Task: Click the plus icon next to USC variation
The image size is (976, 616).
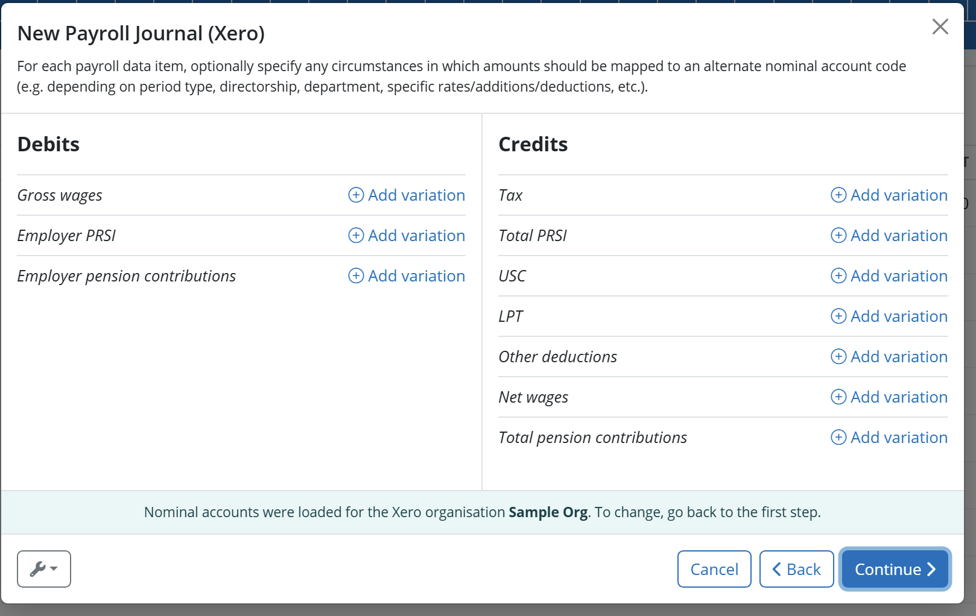Action: pos(838,276)
